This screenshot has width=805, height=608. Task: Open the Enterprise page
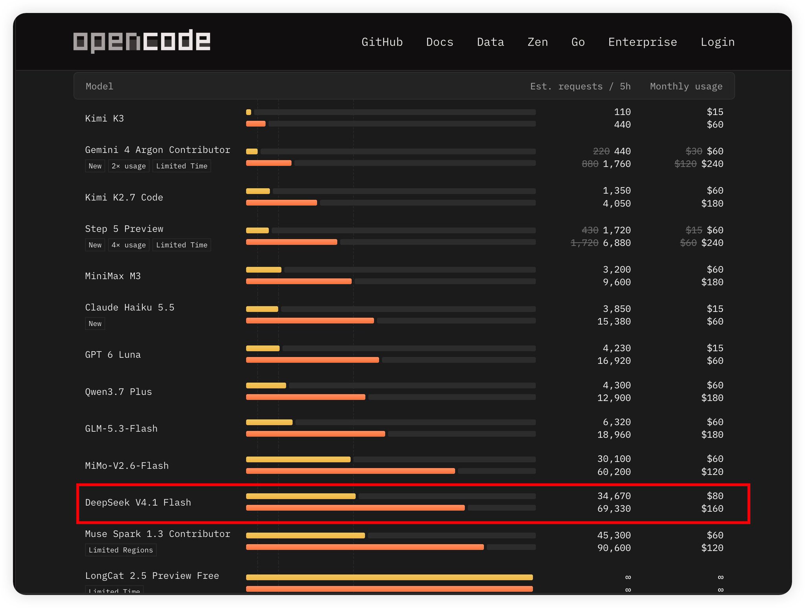click(643, 42)
